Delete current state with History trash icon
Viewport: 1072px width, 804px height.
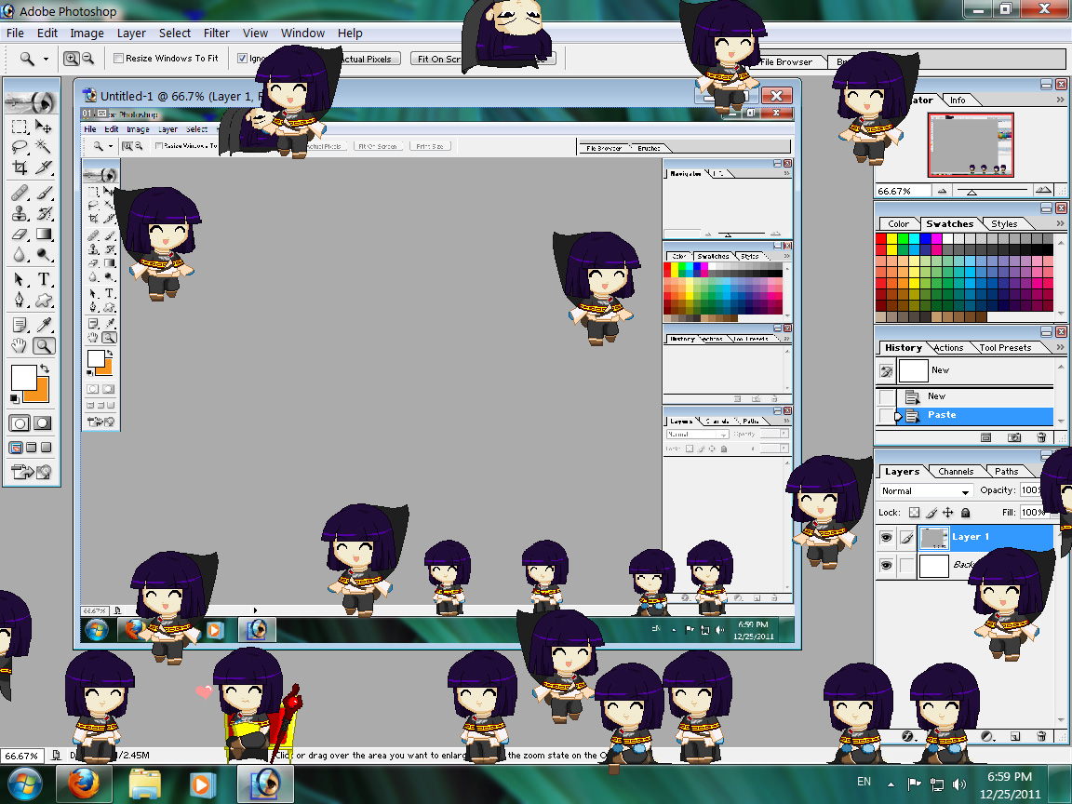tap(1041, 437)
